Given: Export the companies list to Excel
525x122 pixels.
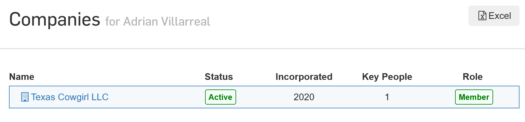Looking at the screenshot, I should pyautogui.click(x=494, y=16).
